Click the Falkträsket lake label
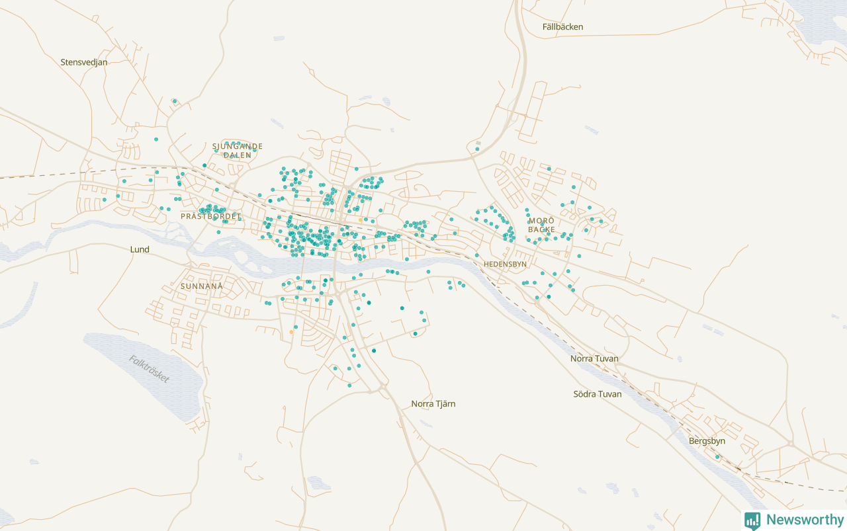847x531 pixels. tap(150, 370)
